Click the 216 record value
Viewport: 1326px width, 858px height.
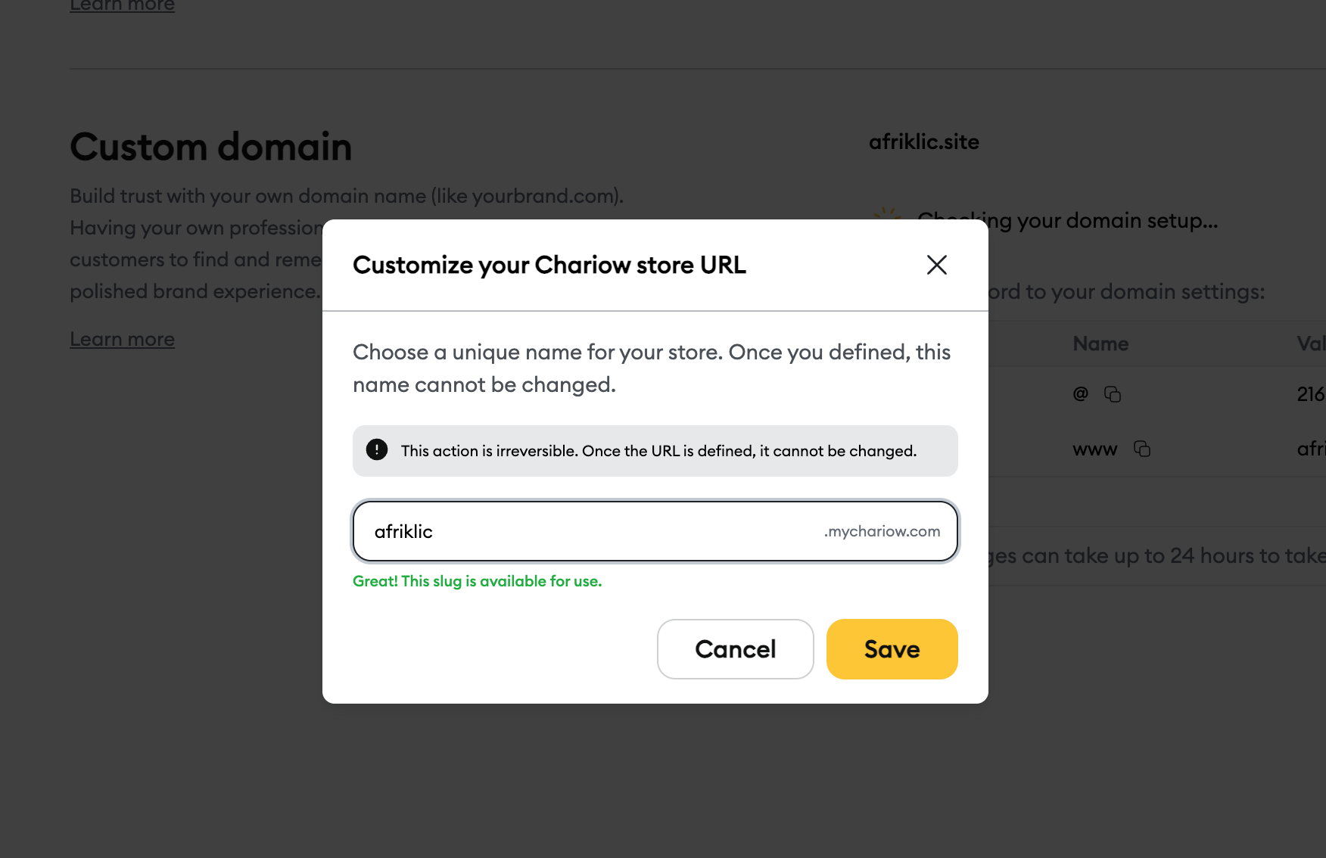click(x=1310, y=394)
